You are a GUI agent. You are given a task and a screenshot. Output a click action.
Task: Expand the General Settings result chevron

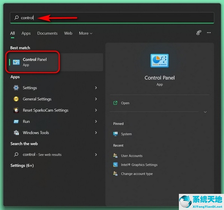click(96, 99)
